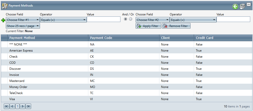Image resolution: width=253 pixels, height=111 pixels.
Task: Click the green plus add filter icon
Action: coord(3,20)
